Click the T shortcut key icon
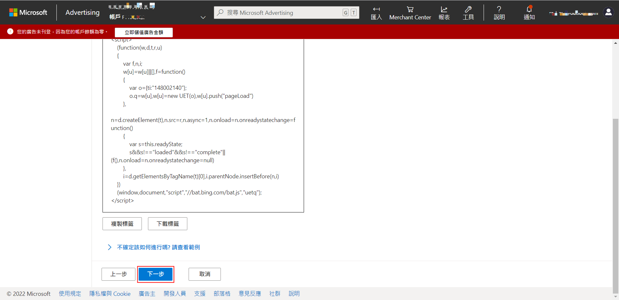Viewport: 619px width, 300px height. (x=354, y=13)
